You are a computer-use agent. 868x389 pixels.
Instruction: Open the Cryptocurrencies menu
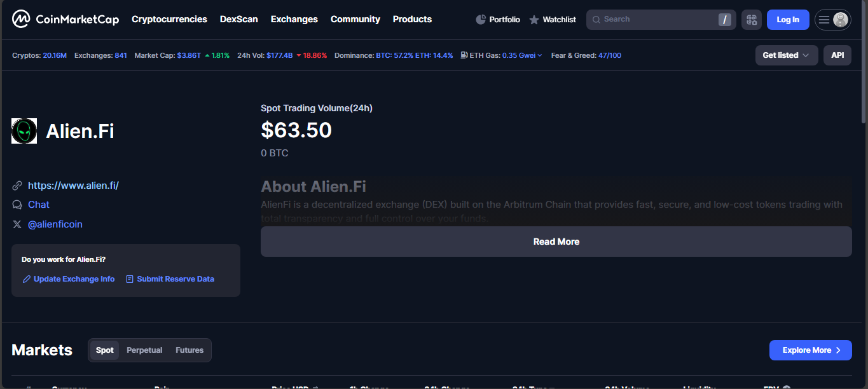pos(169,19)
